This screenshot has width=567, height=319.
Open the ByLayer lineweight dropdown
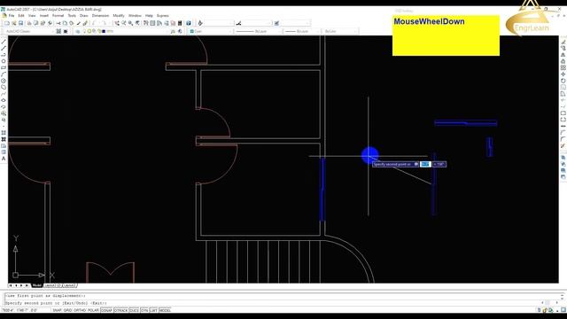coord(301,32)
